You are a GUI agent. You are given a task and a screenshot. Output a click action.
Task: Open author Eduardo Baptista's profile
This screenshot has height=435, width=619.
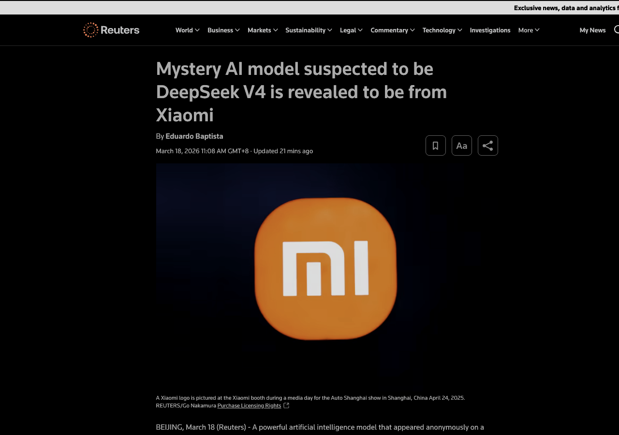click(194, 136)
